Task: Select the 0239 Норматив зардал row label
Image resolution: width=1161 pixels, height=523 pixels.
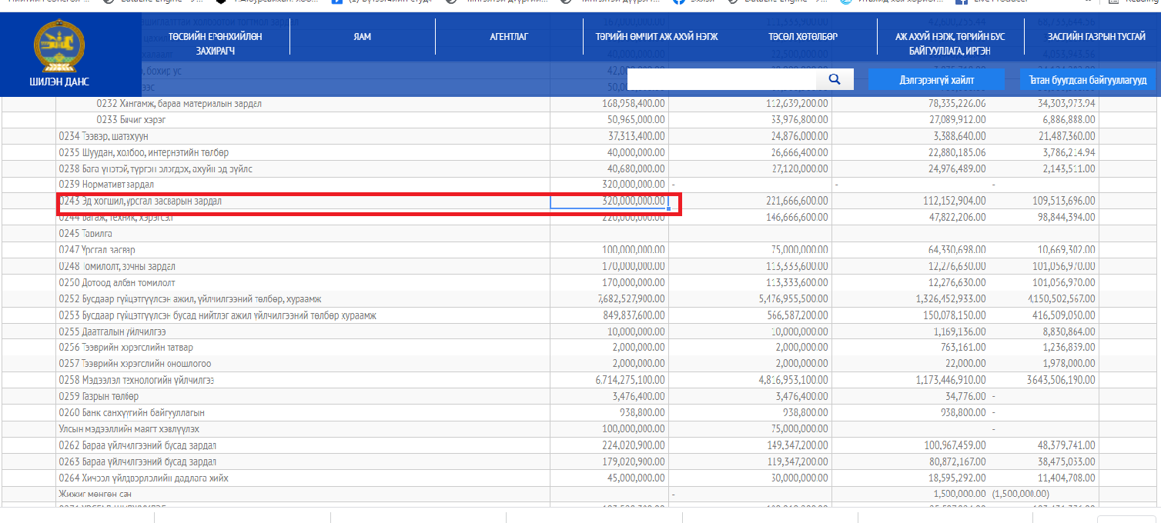Action: (x=106, y=185)
